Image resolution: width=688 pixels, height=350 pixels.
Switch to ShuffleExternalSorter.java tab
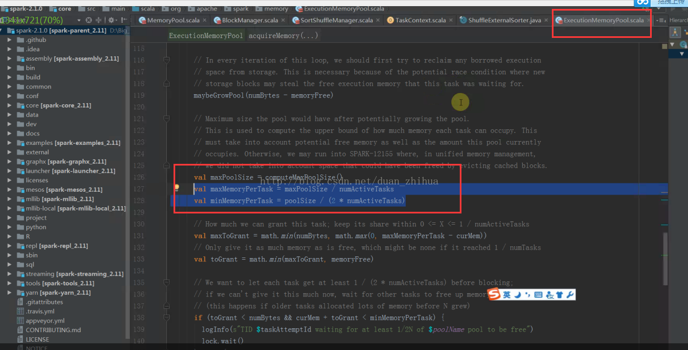[504, 20]
